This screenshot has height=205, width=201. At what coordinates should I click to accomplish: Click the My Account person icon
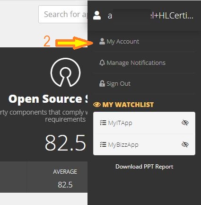(102, 42)
